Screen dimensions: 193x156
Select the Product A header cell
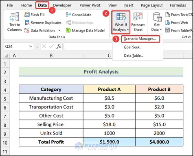tap(109, 89)
